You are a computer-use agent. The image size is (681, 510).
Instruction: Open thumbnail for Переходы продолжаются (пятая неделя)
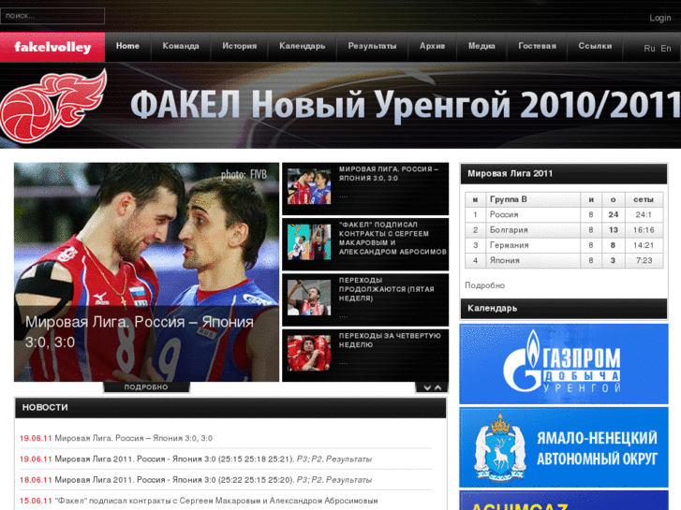point(309,298)
